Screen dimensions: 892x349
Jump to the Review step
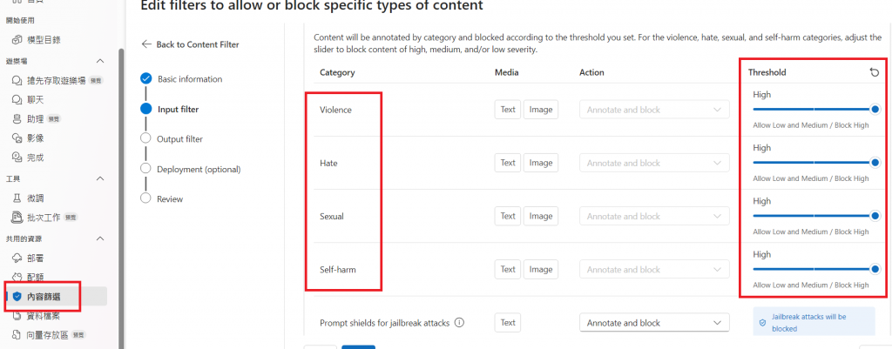(170, 198)
